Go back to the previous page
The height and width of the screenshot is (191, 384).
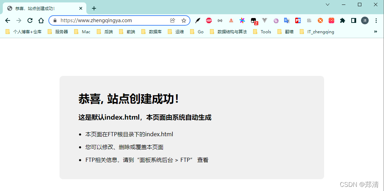point(8,20)
